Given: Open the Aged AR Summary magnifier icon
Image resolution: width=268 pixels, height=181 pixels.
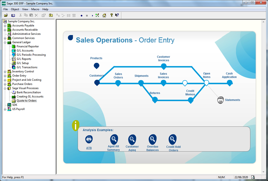Looking at the screenshot, I should (x=114, y=139).
